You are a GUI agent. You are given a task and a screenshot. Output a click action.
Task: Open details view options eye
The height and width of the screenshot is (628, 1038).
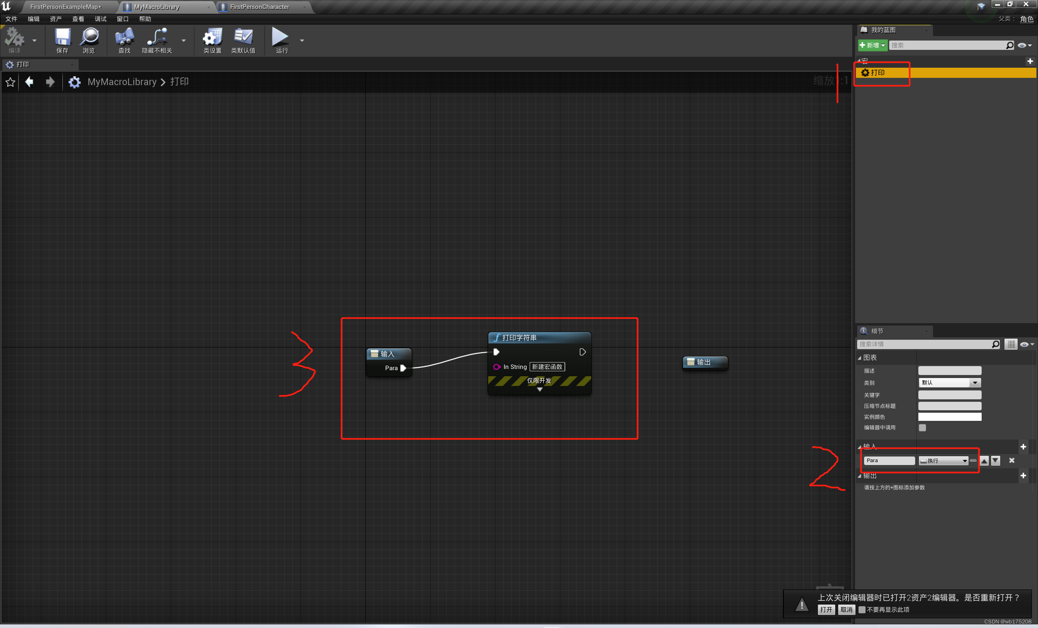click(1027, 344)
